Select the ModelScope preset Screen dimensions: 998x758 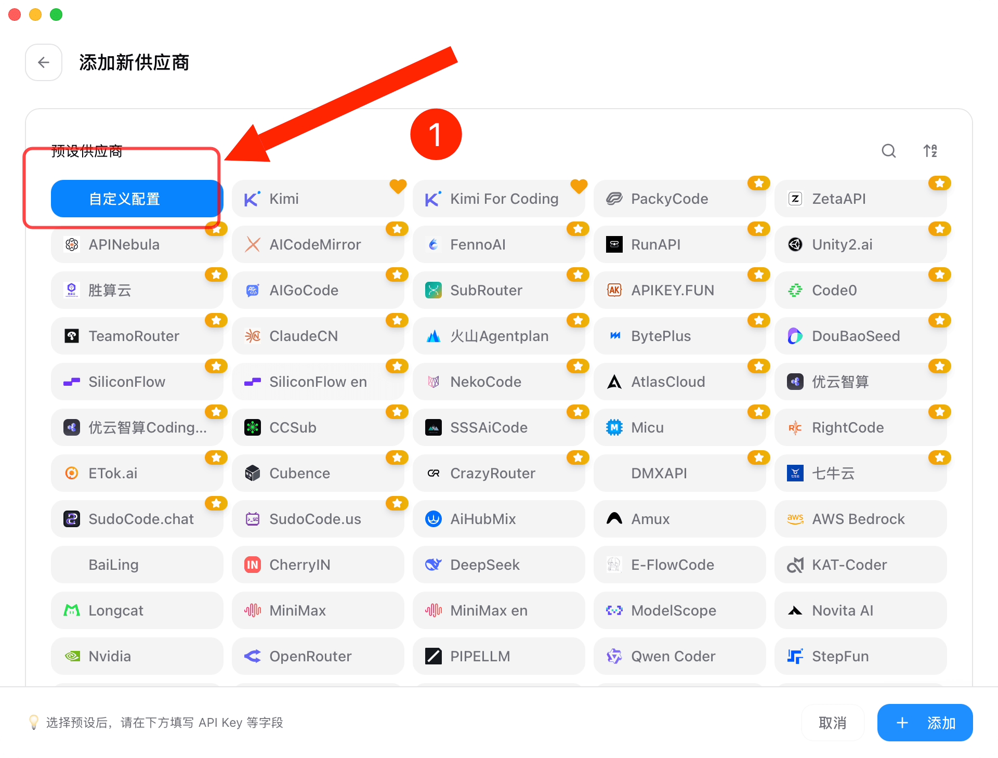(680, 610)
